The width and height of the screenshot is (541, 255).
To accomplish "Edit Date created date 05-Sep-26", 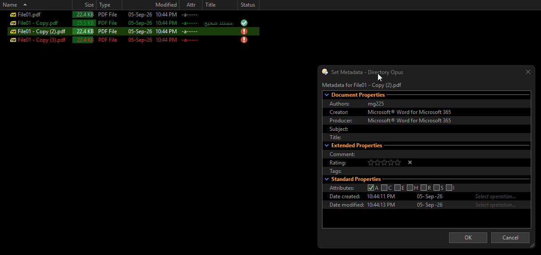I will [x=430, y=196].
